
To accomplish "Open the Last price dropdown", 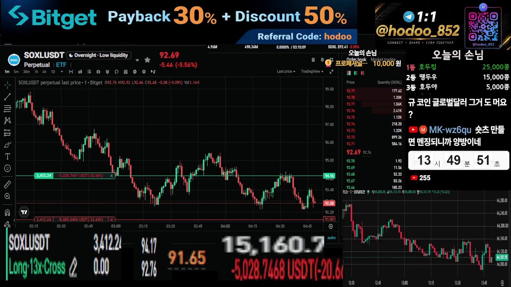I will point(286,71).
